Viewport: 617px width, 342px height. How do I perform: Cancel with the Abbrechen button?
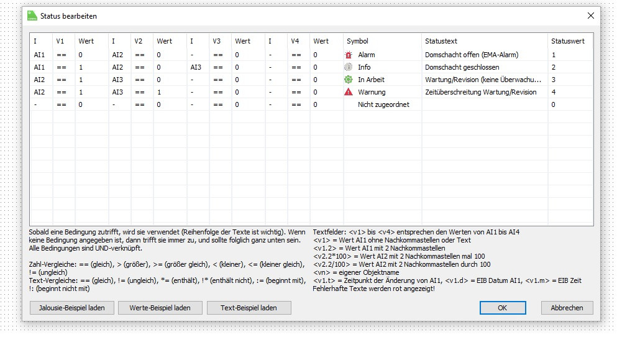pos(567,308)
